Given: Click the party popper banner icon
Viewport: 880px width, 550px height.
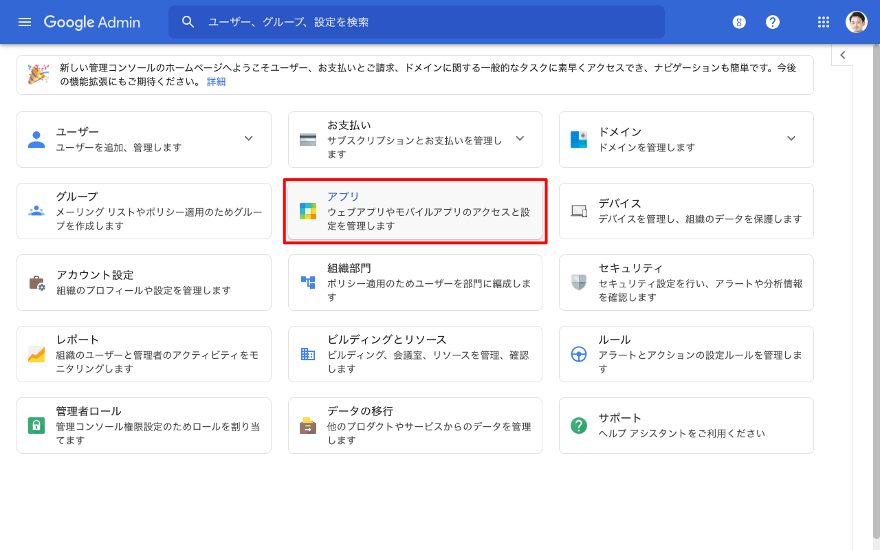Looking at the screenshot, I should point(38,74).
